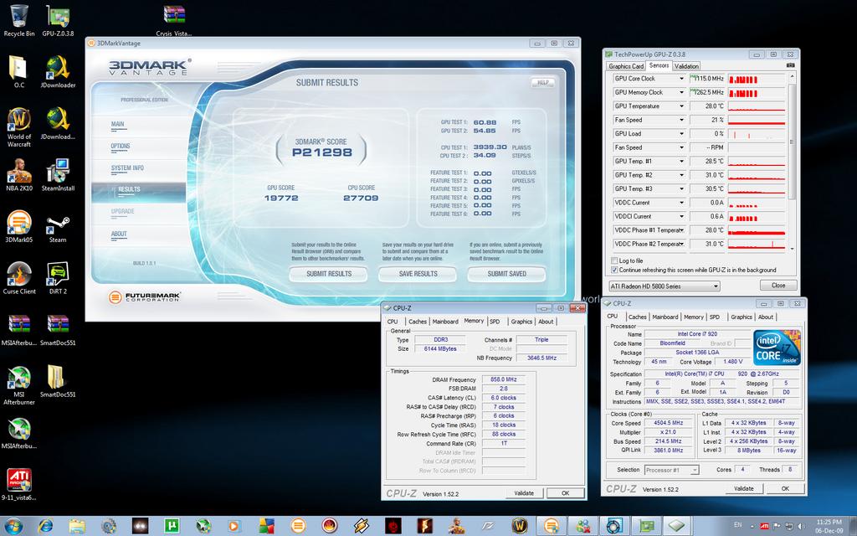Launch Internet Explorer from the taskbar
This screenshot has height=536, width=857.
(46, 526)
